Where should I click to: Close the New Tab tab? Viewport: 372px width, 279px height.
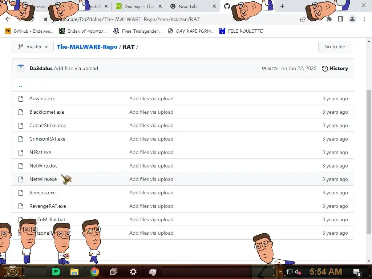tap(214, 7)
